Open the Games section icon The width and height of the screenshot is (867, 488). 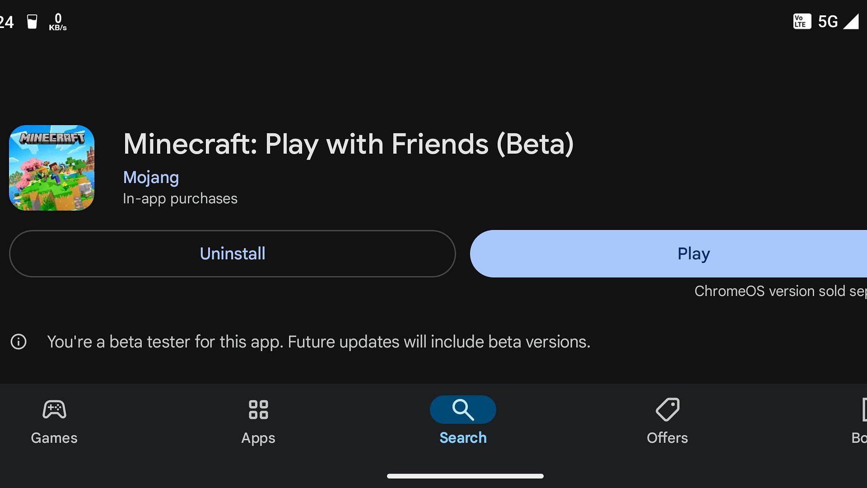pyautogui.click(x=54, y=409)
